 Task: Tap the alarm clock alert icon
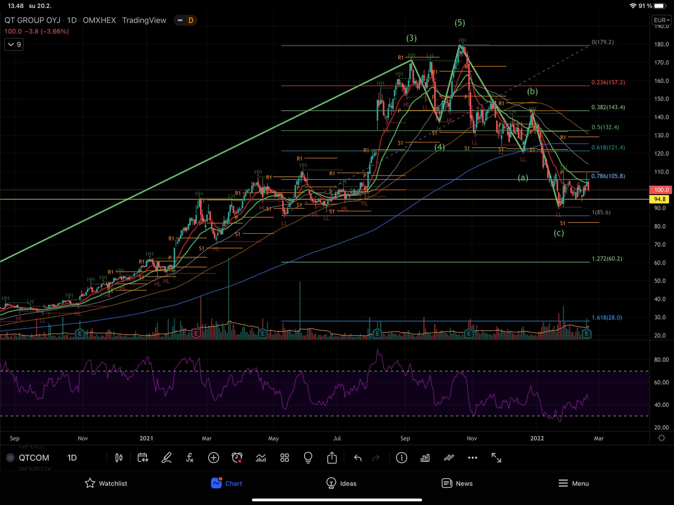click(x=237, y=458)
